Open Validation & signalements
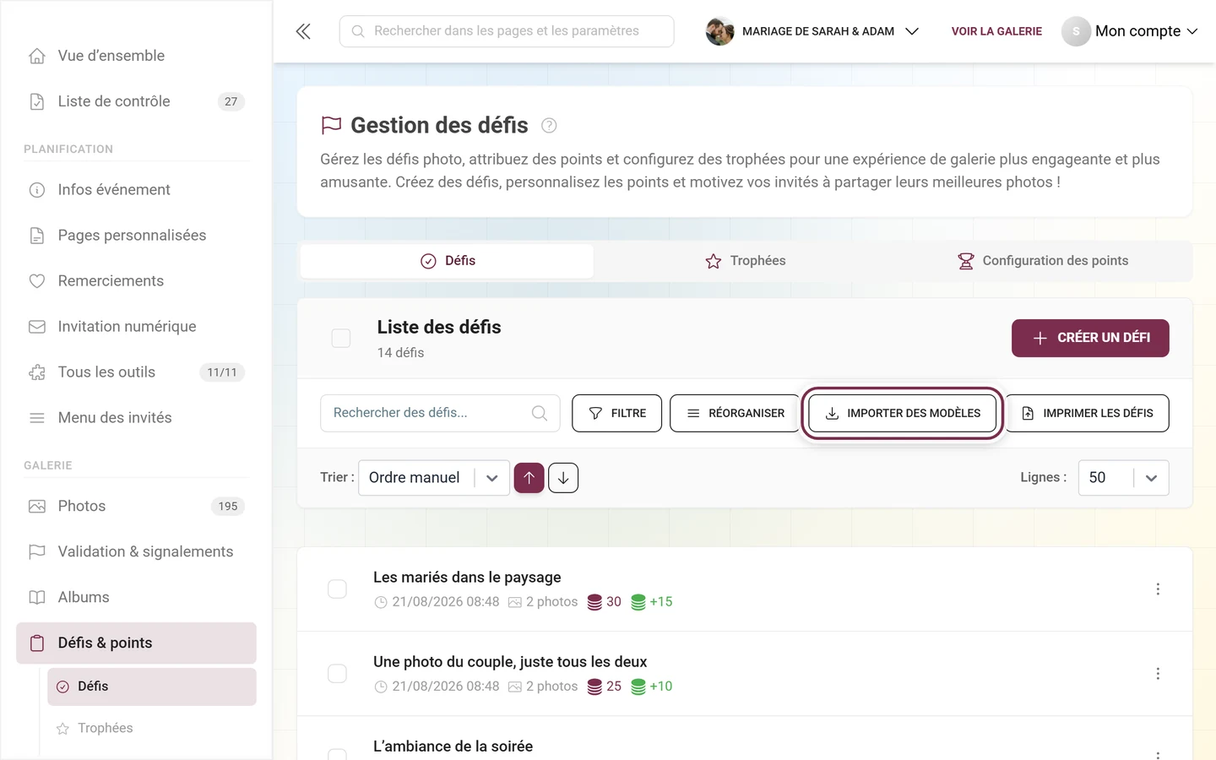 pos(136,552)
